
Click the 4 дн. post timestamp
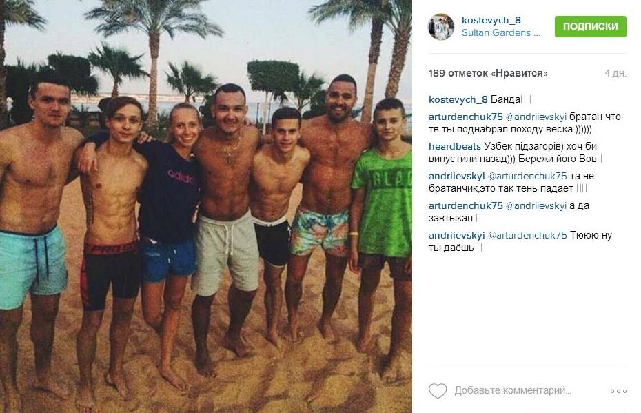(615, 73)
